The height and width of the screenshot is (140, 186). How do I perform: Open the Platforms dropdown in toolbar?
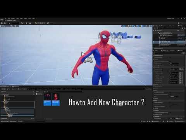(x=50, y=23)
